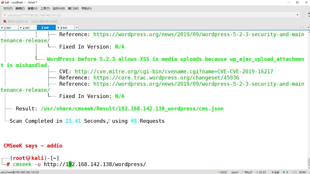This screenshot has height=174, width=310.
Task: Close the 3 kali tab
Action: (x=53, y=27)
